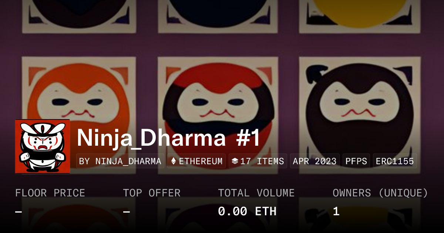Viewport: 444px width, 233px height.
Task: Click the TOTAL VOLUME label
Action: click(x=256, y=193)
